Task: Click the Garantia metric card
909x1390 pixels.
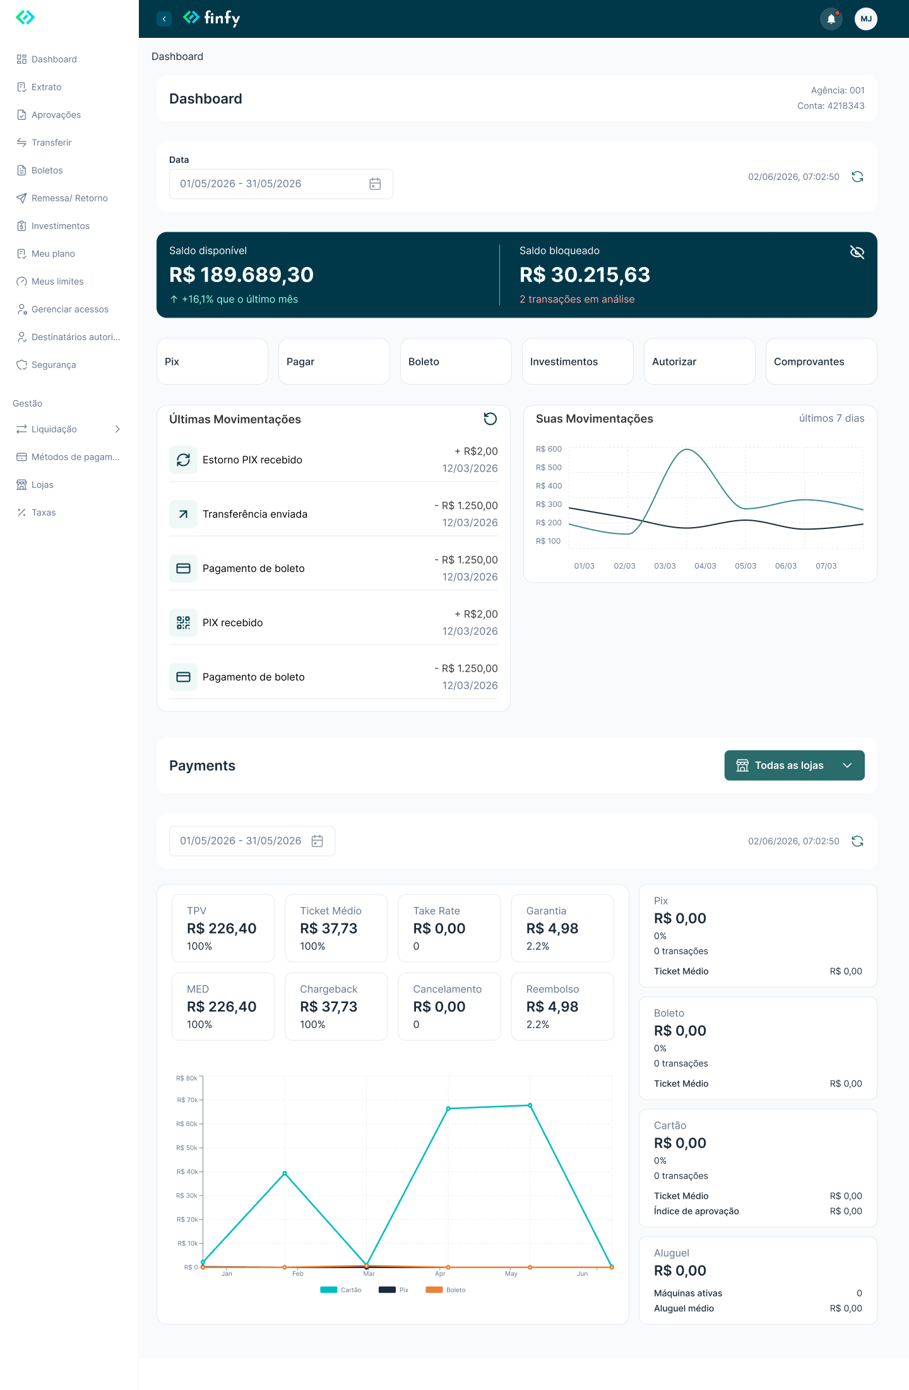Action: pyautogui.click(x=562, y=928)
